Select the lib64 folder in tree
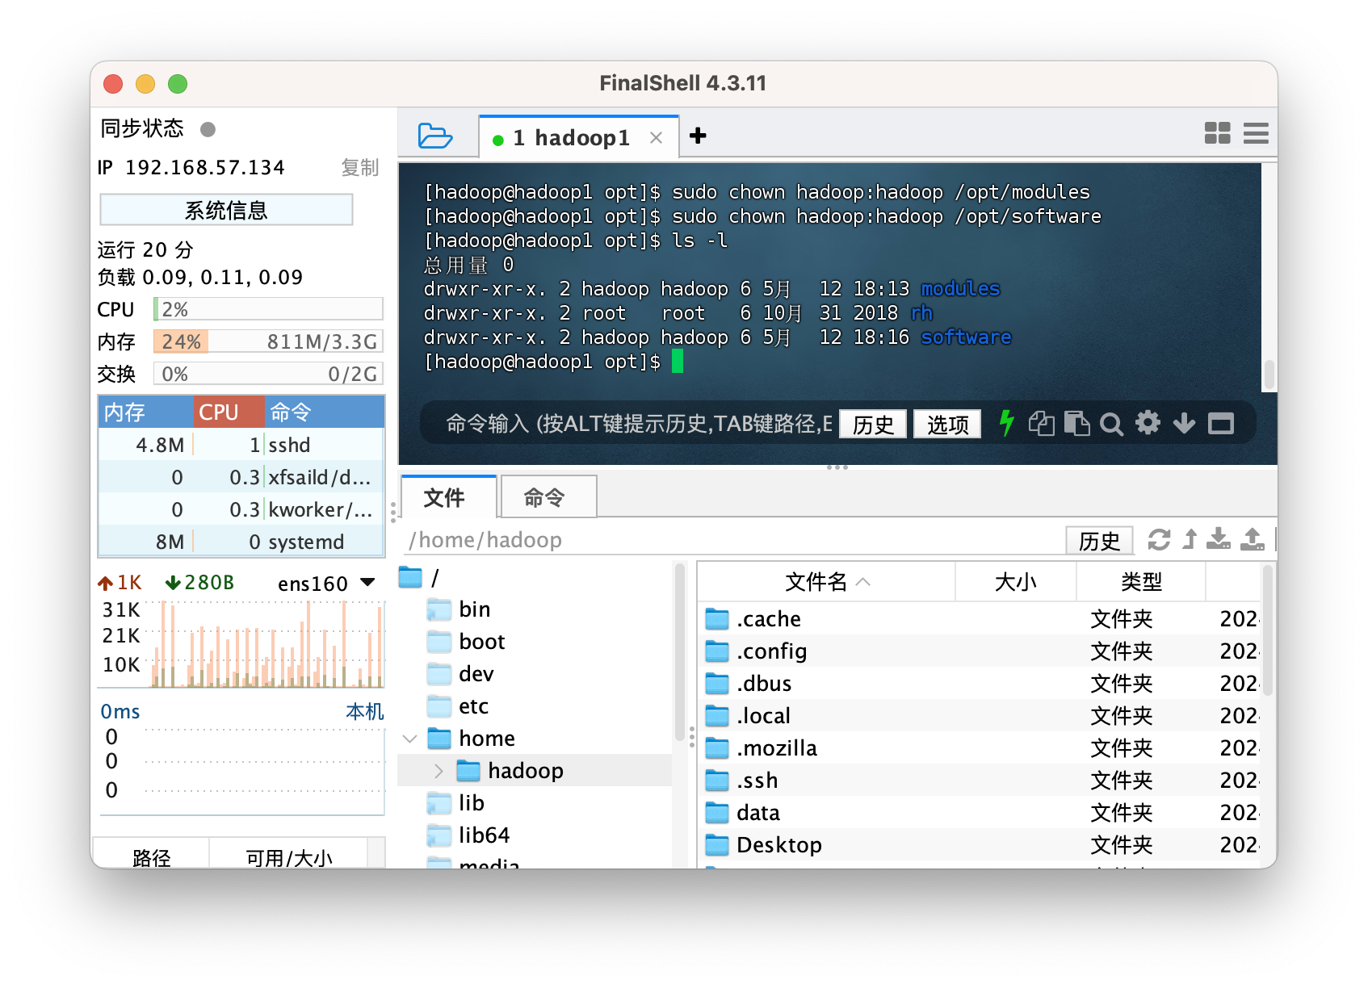Image resolution: width=1368 pixels, height=988 pixels. [484, 835]
